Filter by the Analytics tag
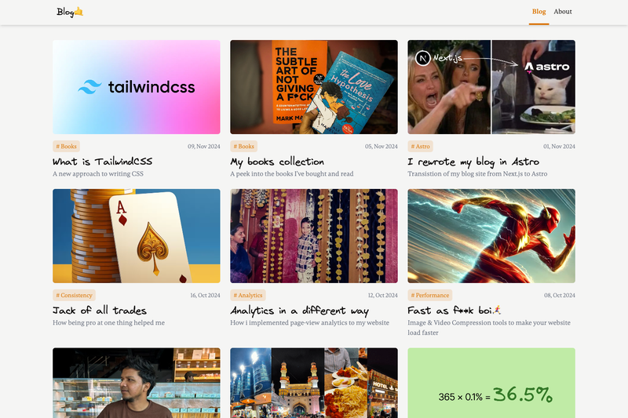The width and height of the screenshot is (628, 418). tap(248, 295)
